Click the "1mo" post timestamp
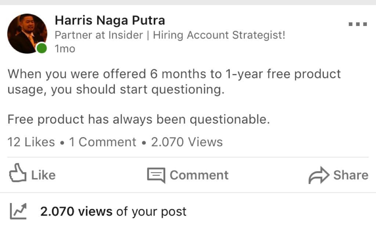 click(x=65, y=49)
